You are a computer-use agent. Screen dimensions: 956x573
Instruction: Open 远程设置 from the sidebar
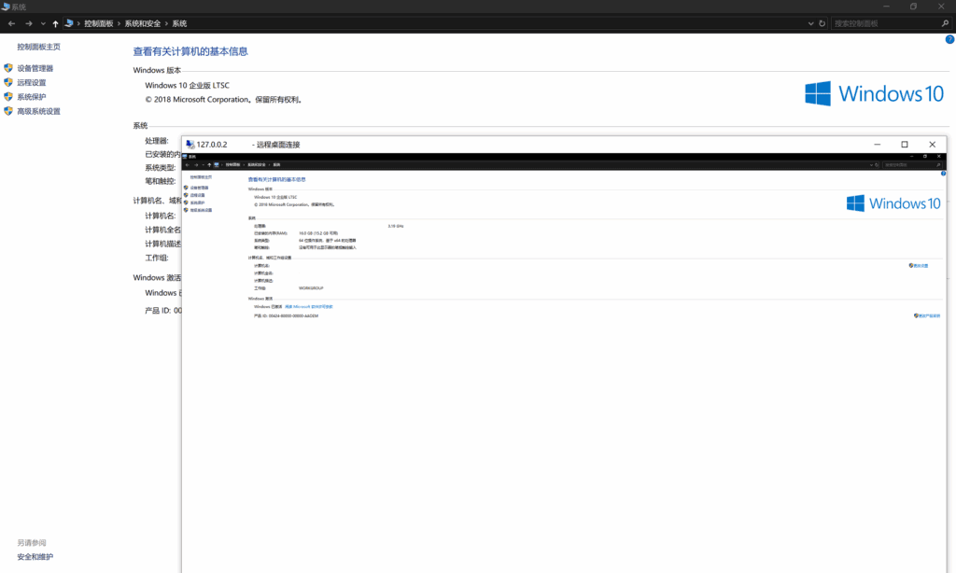click(31, 82)
